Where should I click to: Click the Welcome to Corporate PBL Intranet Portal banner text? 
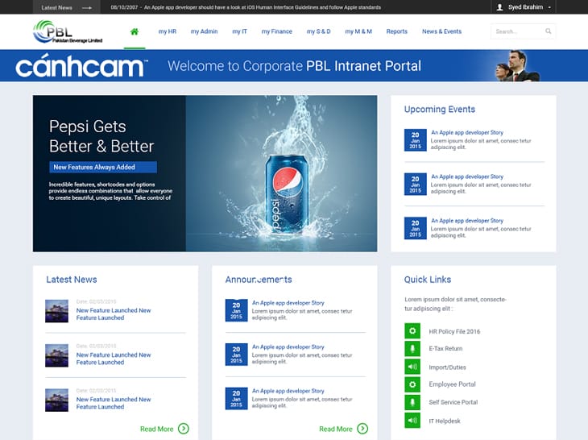point(294,66)
